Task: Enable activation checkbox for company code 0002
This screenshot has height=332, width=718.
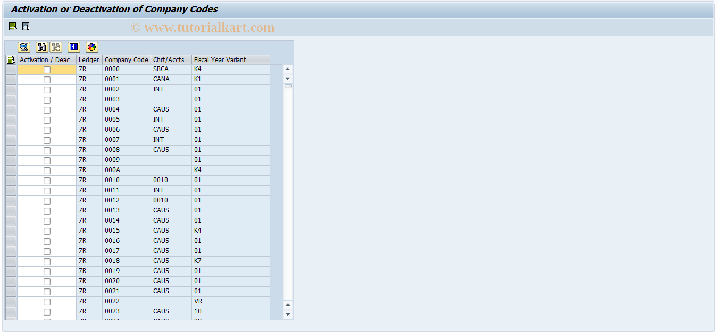Action: (x=47, y=90)
